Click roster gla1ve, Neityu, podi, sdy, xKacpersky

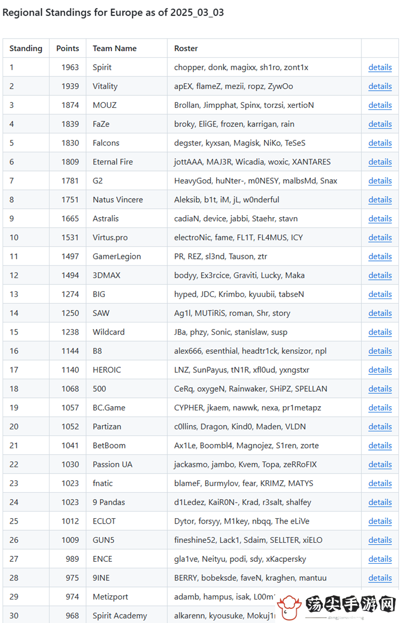point(240,559)
